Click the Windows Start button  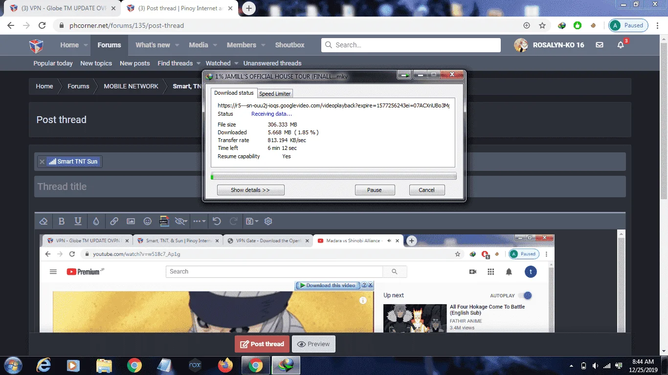12,365
